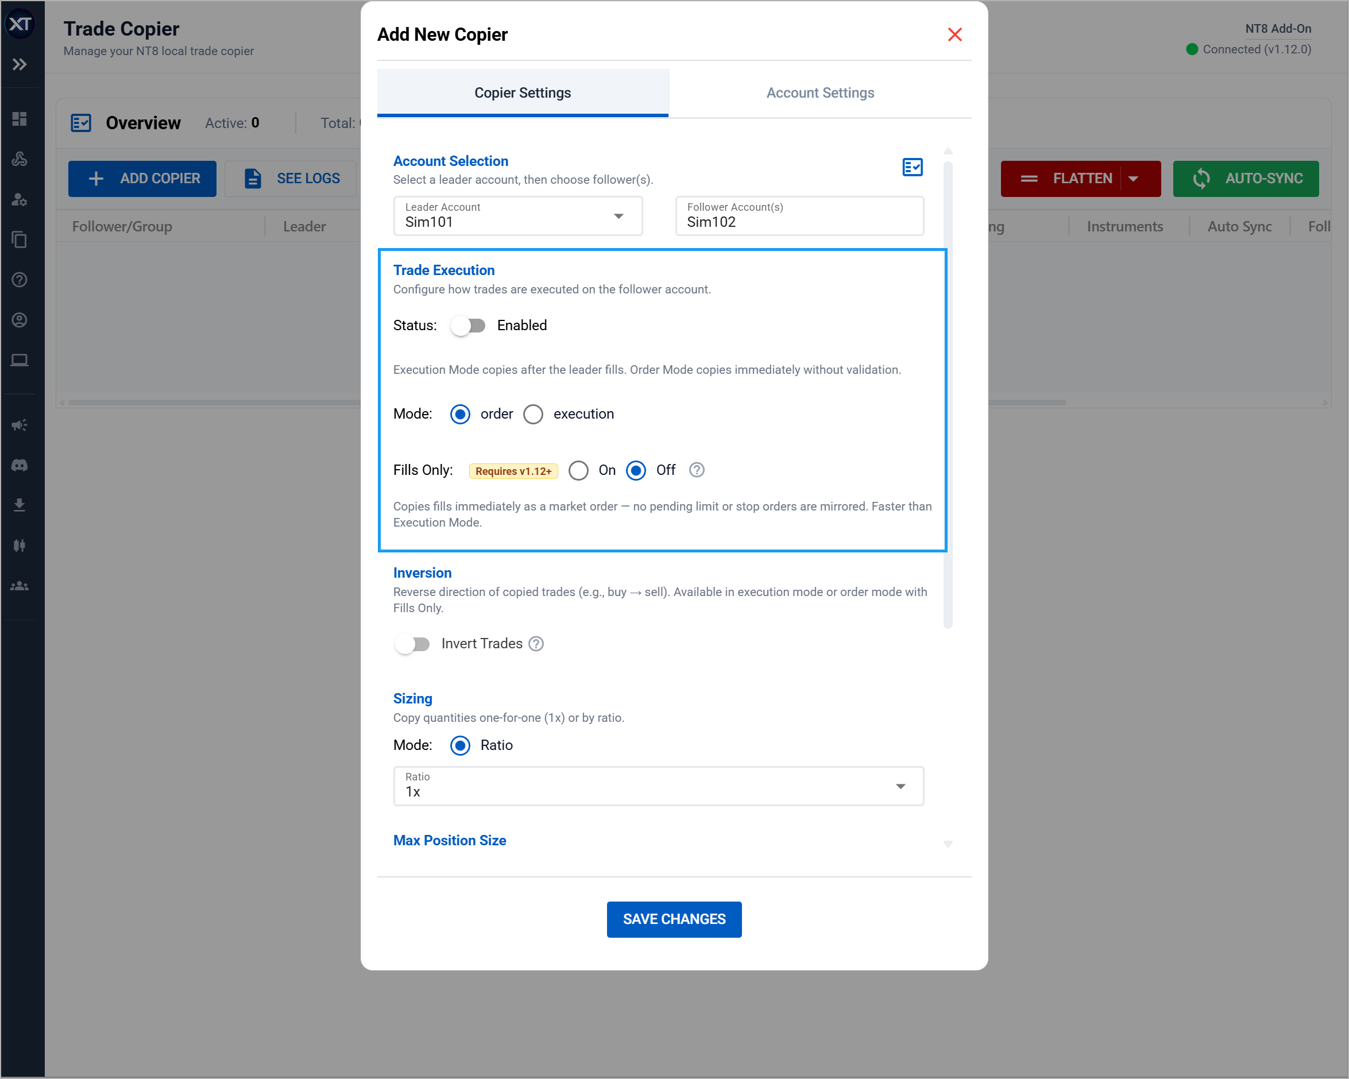This screenshot has width=1349, height=1079.
Task: Turn on Invert Trades
Action: click(x=413, y=644)
